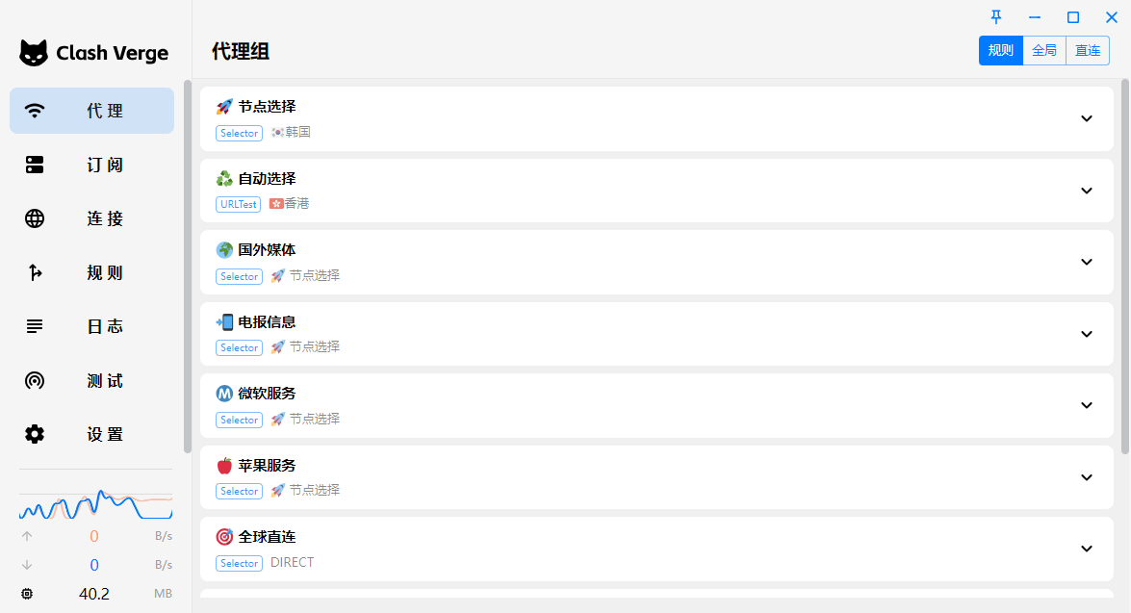The image size is (1131, 613).
Task: Switch proxy mode to 直连
Action: tap(1088, 50)
